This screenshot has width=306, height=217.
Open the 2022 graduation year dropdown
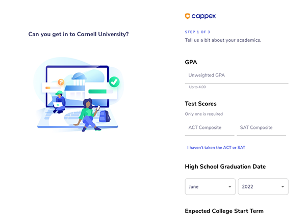click(263, 186)
